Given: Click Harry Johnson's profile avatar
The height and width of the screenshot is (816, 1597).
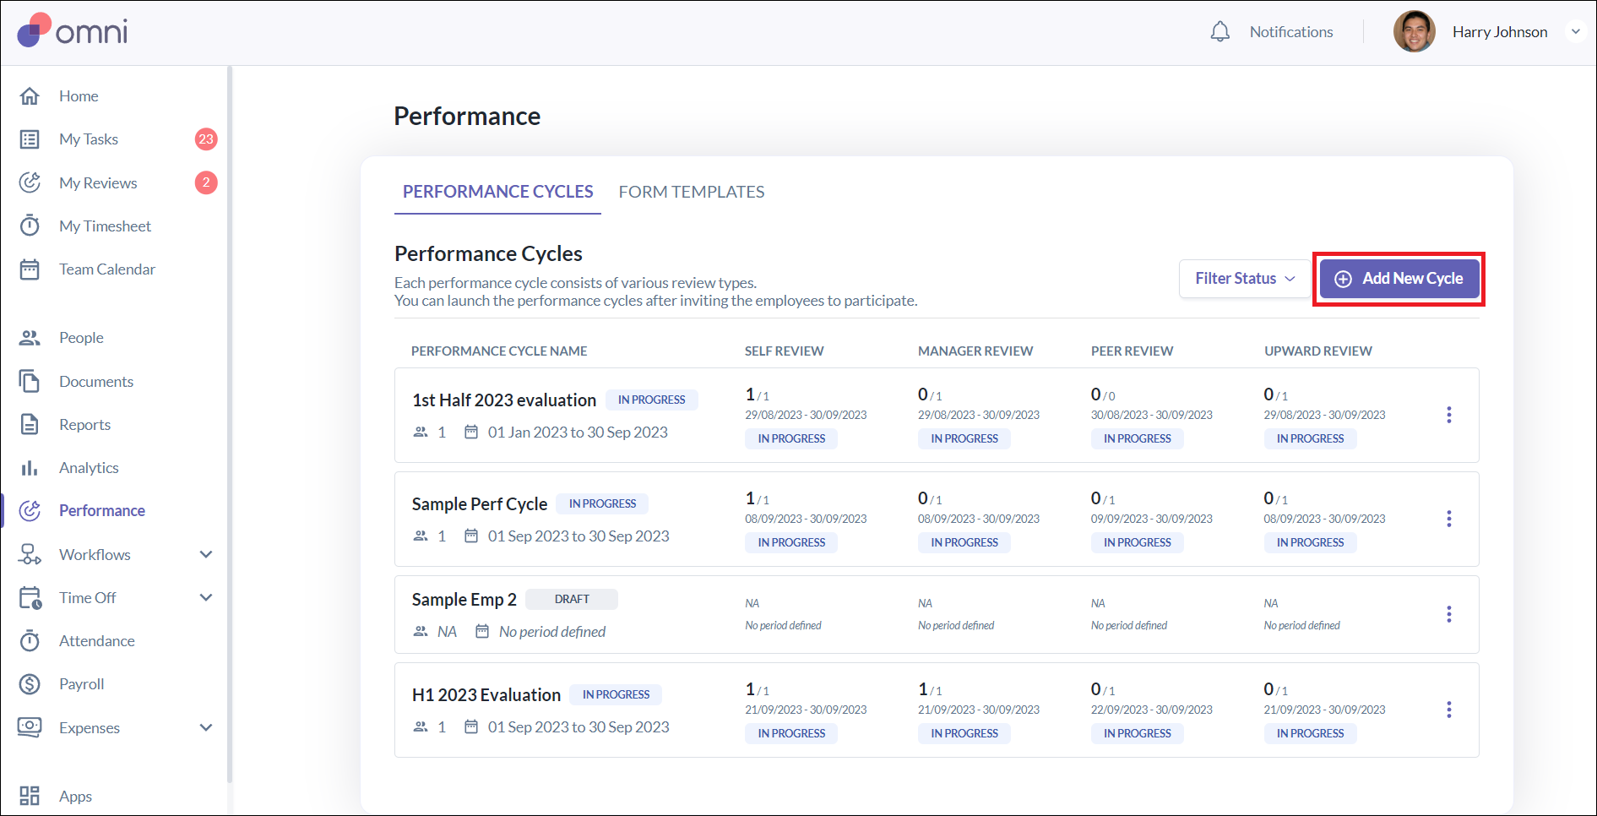Looking at the screenshot, I should coord(1414,32).
